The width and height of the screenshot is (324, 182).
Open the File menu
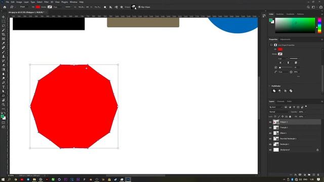(7, 2)
